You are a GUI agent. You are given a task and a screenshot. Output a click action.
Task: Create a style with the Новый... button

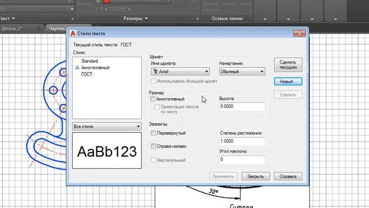pyautogui.click(x=288, y=81)
